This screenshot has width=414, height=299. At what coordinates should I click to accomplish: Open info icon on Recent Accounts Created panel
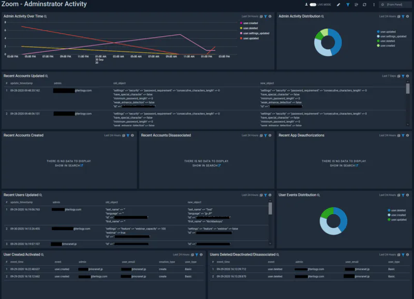coord(132,135)
